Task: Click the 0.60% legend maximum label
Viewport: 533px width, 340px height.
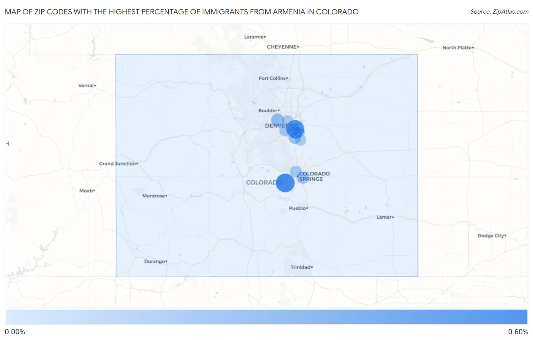Action: [518, 332]
